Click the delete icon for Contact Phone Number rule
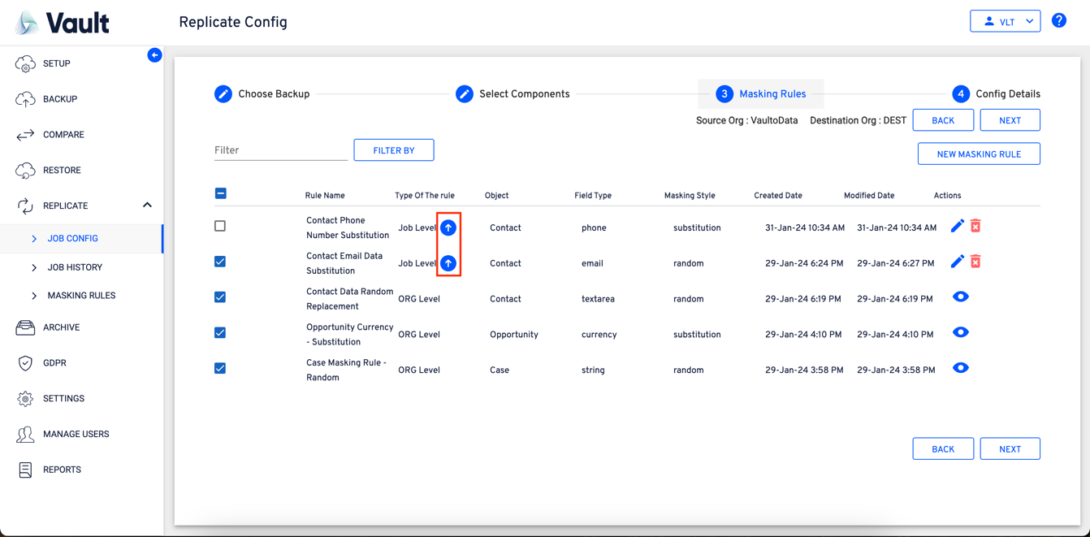The height and width of the screenshot is (537, 1090). click(975, 226)
